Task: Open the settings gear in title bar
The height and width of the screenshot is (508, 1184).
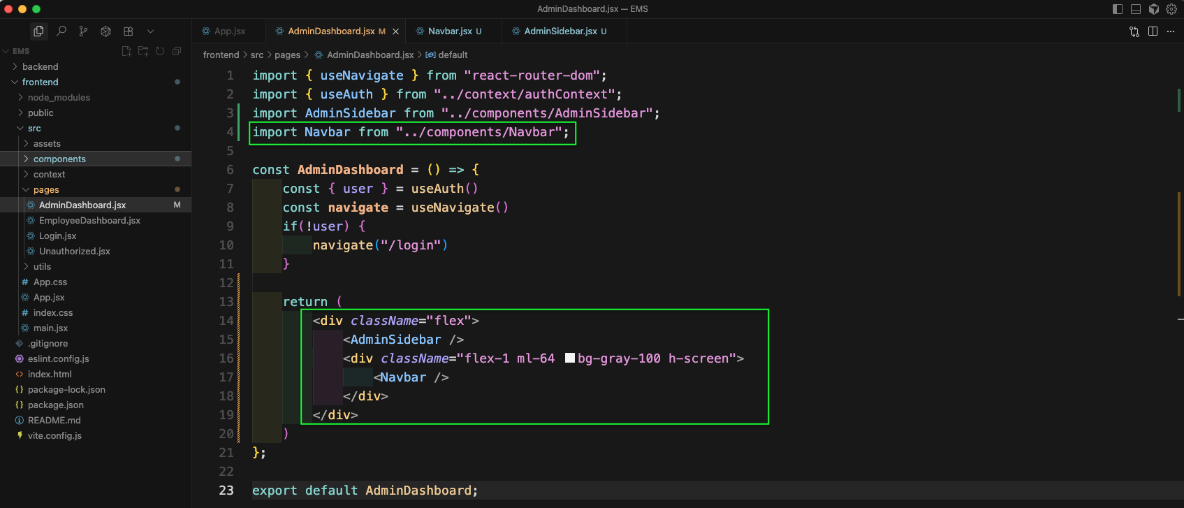Action: click(1171, 9)
